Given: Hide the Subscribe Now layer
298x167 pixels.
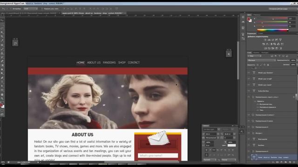Looking at the screenshot, I should click(x=249, y=91).
